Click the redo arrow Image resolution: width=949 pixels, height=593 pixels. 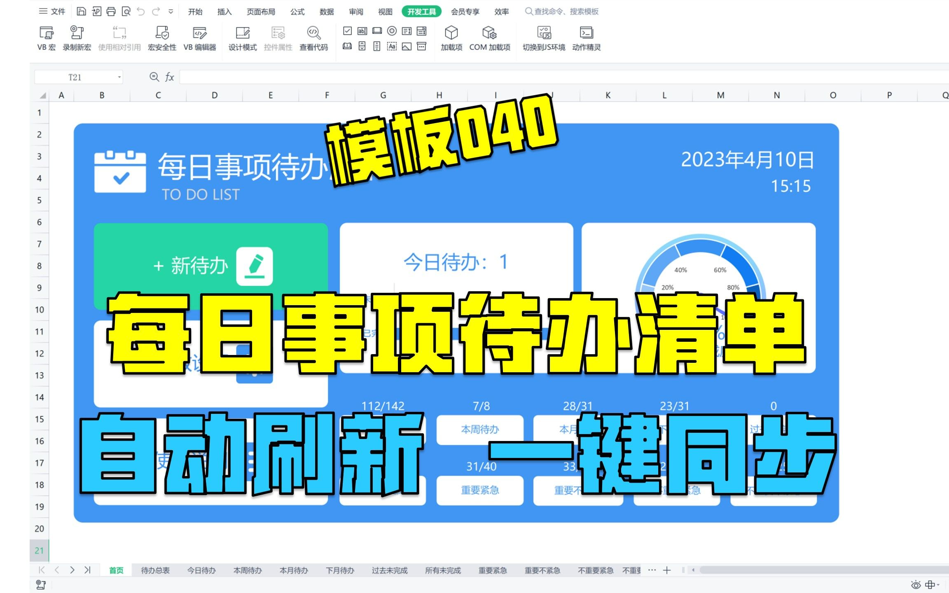tap(156, 12)
